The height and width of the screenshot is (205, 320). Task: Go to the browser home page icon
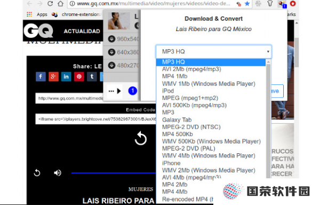pyautogui.click(x=60, y=4)
